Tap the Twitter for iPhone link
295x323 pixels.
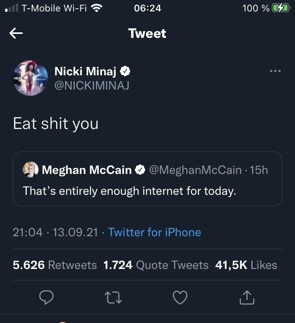(x=155, y=232)
